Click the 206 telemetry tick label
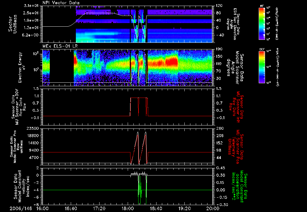This screenshot has width=307, height=212. click(x=219, y=136)
